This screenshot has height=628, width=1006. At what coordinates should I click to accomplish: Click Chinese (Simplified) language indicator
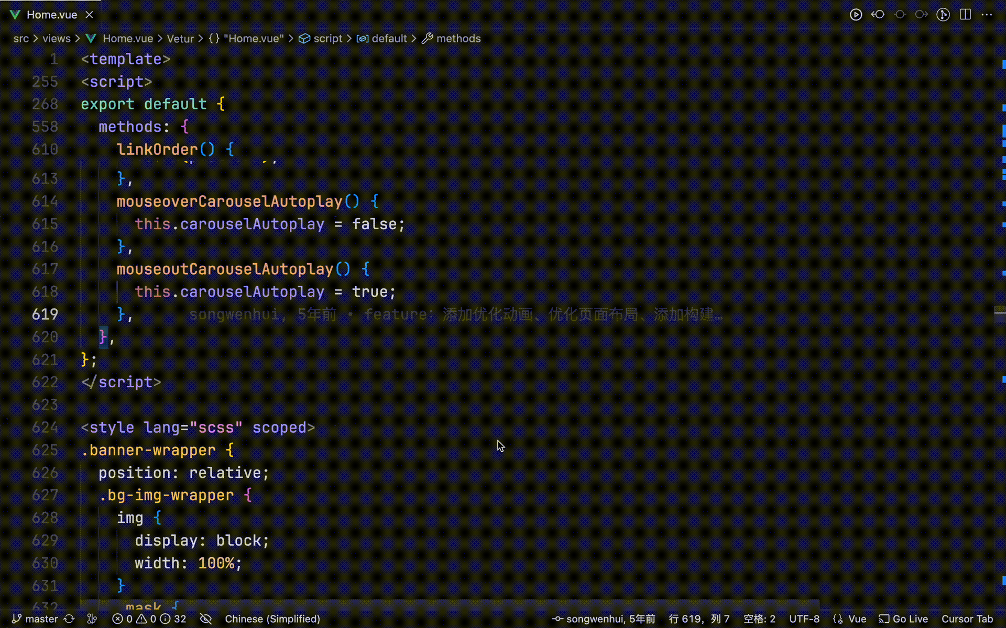272,619
